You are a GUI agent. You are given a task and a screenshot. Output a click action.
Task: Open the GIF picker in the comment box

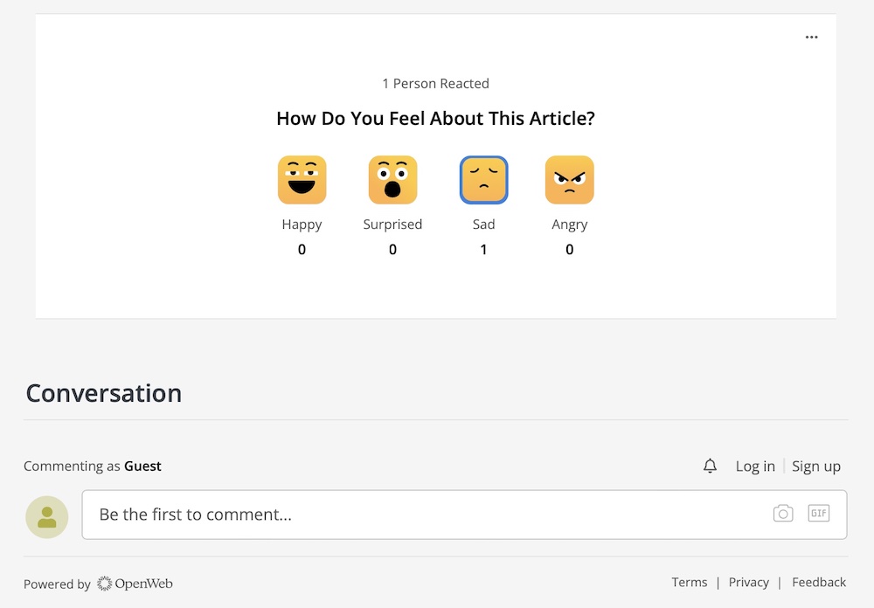point(819,514)
